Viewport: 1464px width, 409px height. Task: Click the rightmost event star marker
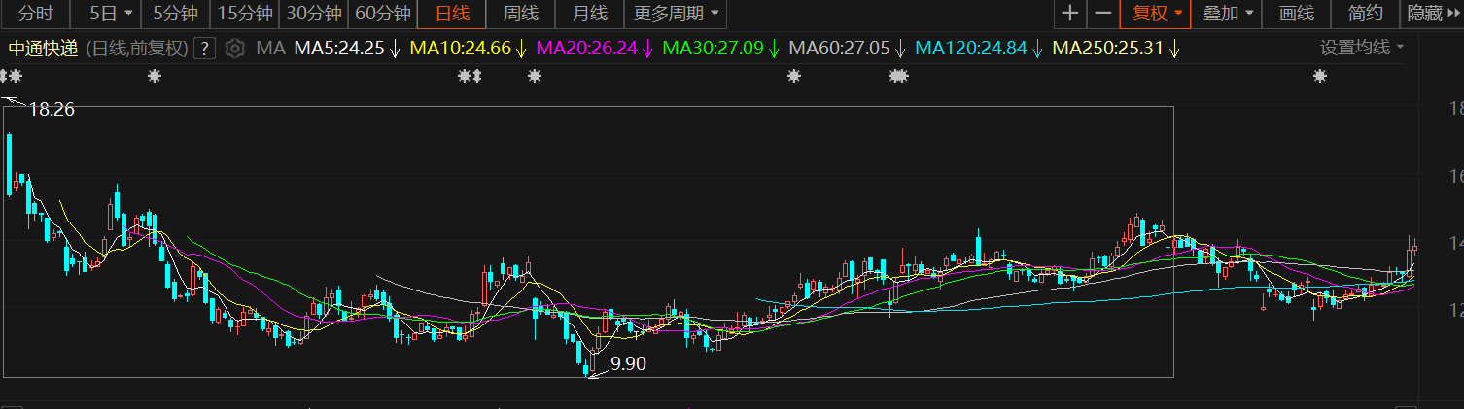1319,76
